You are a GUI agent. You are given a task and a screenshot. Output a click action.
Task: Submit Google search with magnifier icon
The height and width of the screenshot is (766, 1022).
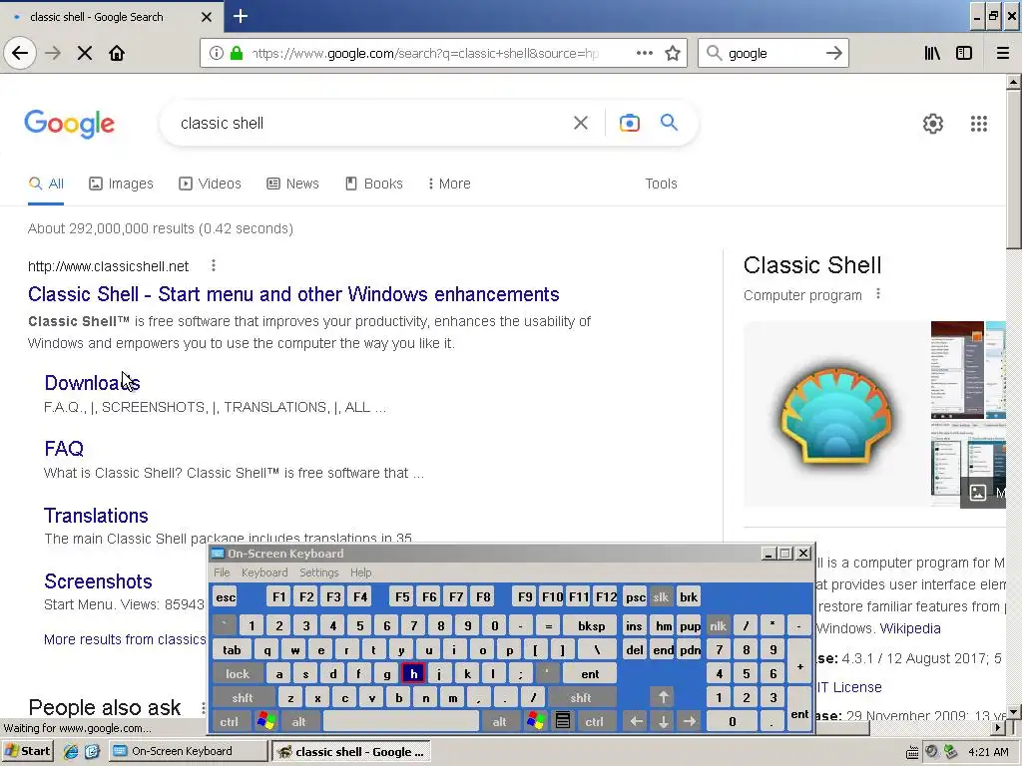pos(670,122)
